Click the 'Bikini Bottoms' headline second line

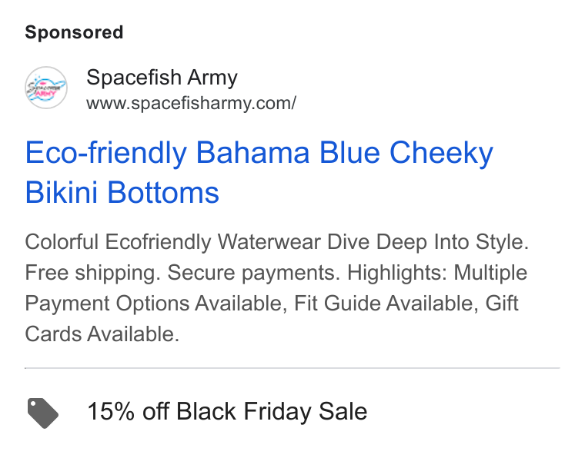click(122, 193)
